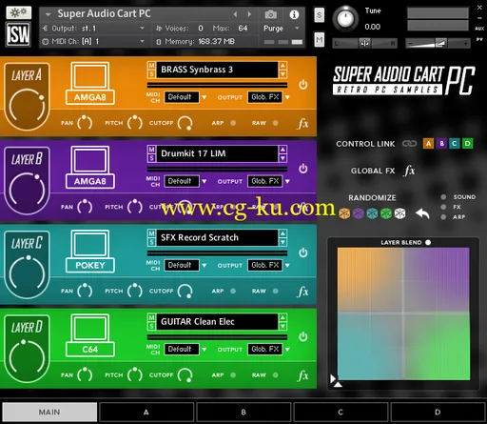
Task: Undo randomize with the back arrow
Action: 422,213
